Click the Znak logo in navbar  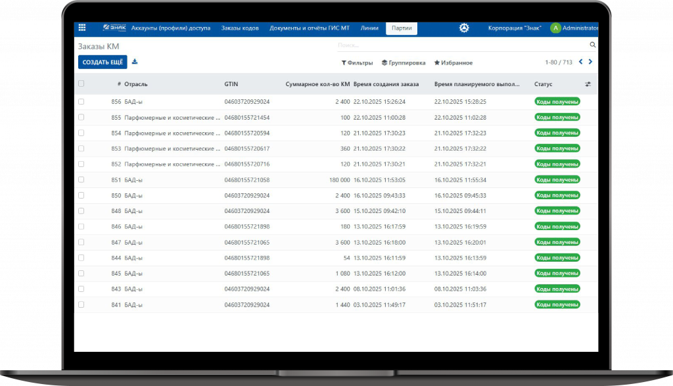click(114, 28)
